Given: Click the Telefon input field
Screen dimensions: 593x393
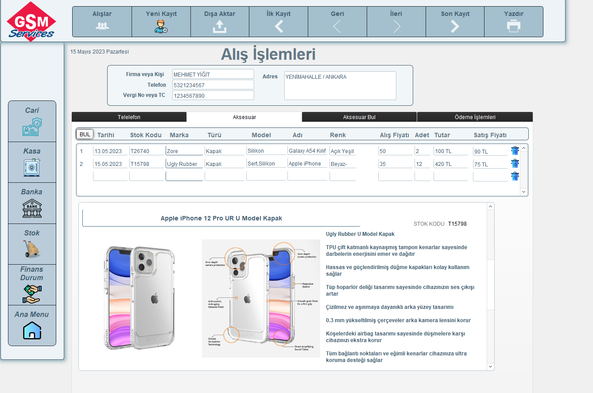Looking at the screenshot, I should 213,85.
